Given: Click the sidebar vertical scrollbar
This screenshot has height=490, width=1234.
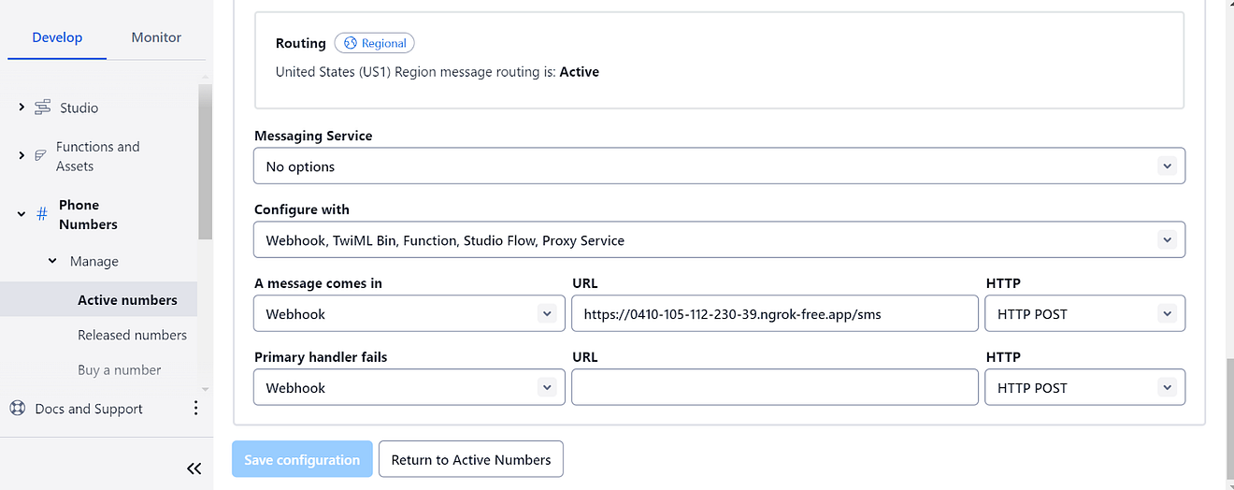Looking at the screenshot, I should pyautogui.click(x=205, y=163).
